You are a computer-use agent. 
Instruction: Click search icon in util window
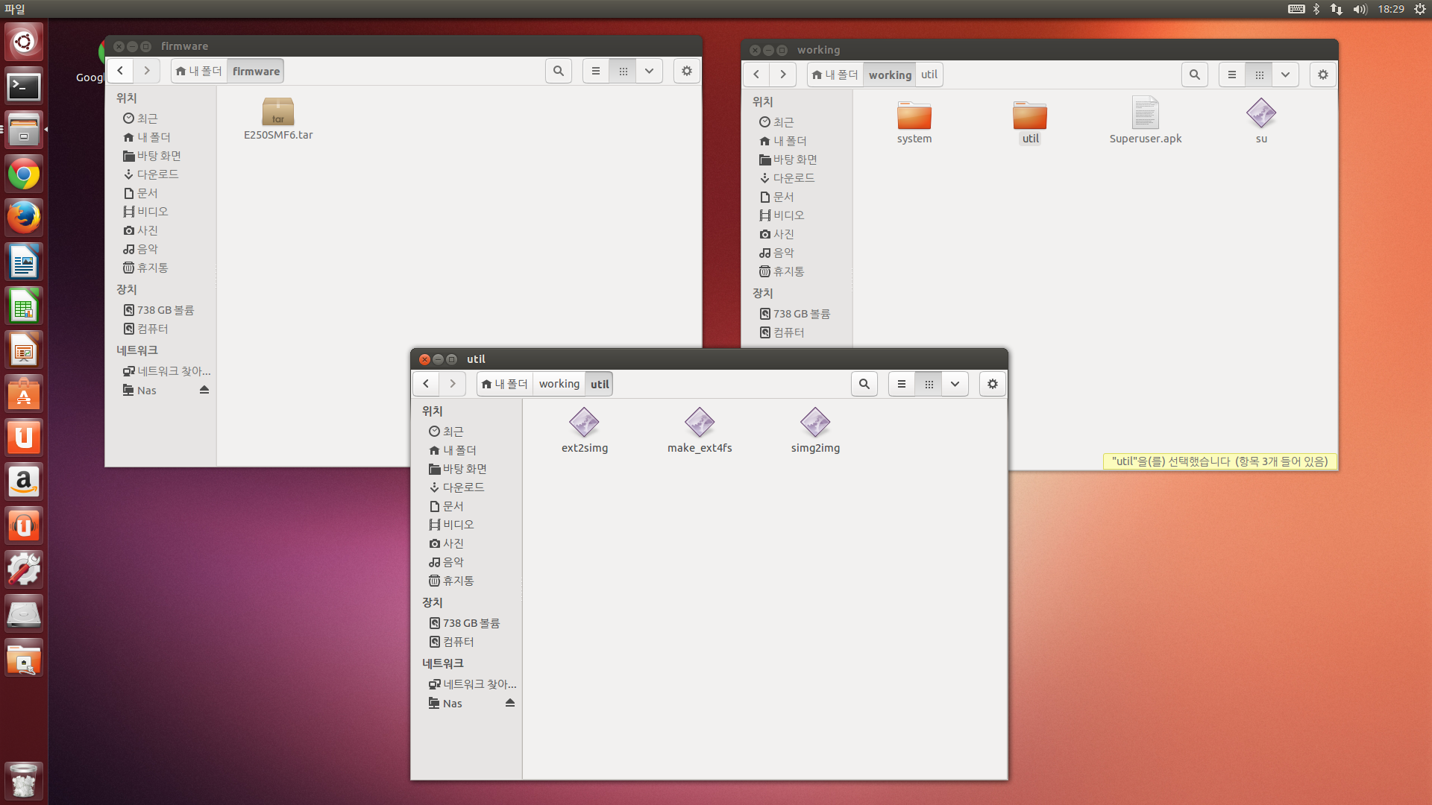864,384
